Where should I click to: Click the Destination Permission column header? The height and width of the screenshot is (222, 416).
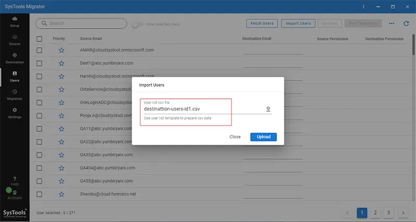point(384,38)
